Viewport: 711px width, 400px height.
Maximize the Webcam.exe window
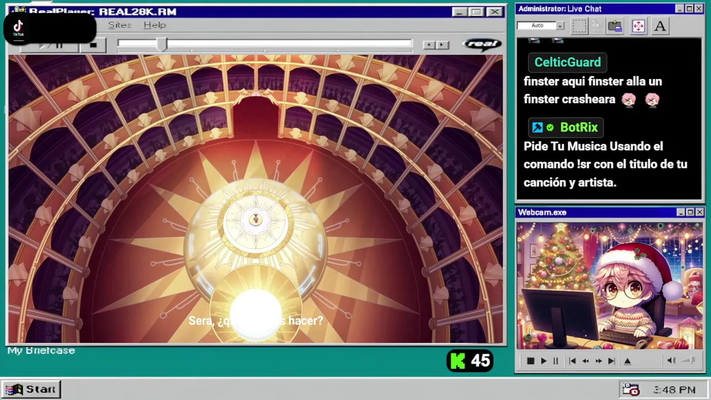[x=690, y=212]
